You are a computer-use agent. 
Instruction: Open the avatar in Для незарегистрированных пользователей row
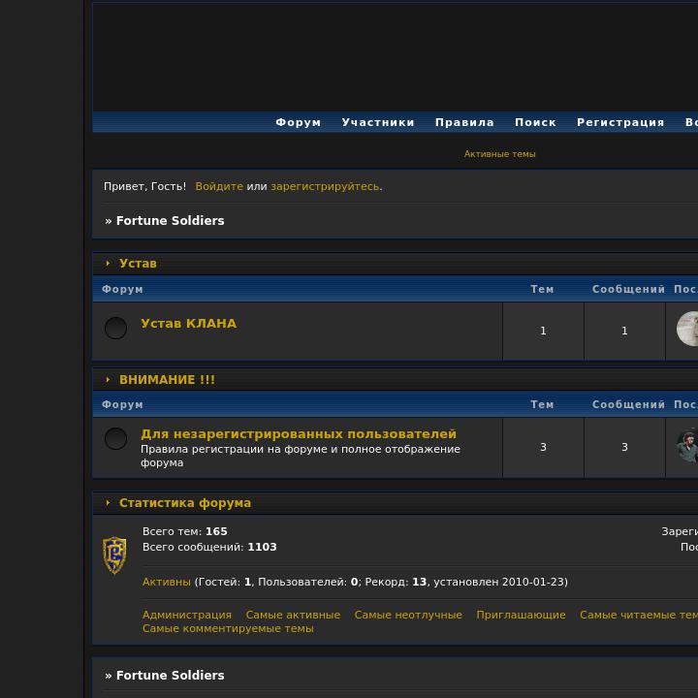pyautogui.click(x=687, y=445)
